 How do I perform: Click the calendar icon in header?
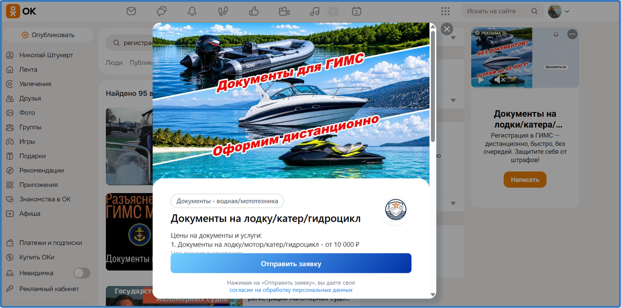point(356,11)
